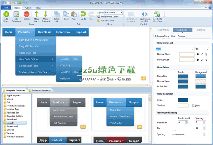Click the Normal Style color field
The image size is (213, 145).
tap(187, 54)
